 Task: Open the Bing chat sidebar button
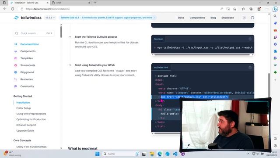(x=275, y=9)
